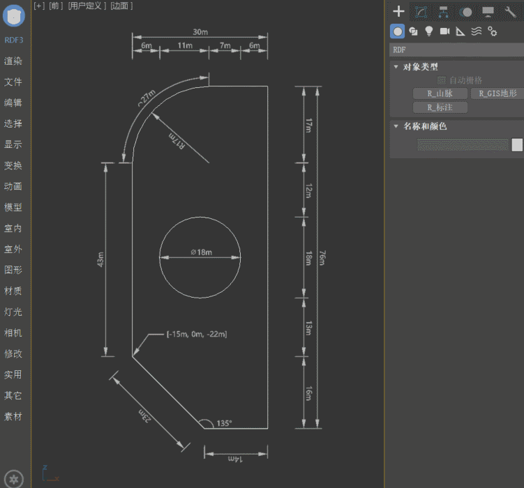Open the Hierarchy panel tab
Screen dimensions: 524x488
(x=443, y=11)
